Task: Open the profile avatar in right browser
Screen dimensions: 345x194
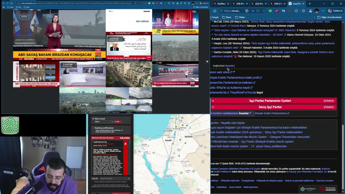Action: 316,11
